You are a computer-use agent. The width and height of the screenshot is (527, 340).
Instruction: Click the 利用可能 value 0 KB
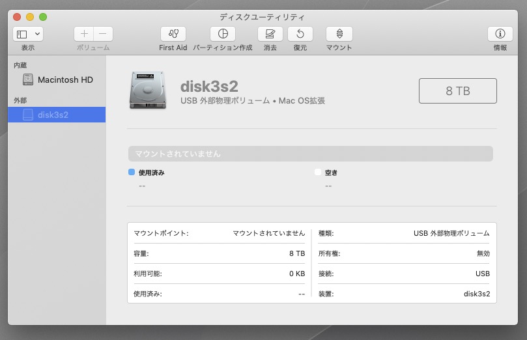pos(297,274)
